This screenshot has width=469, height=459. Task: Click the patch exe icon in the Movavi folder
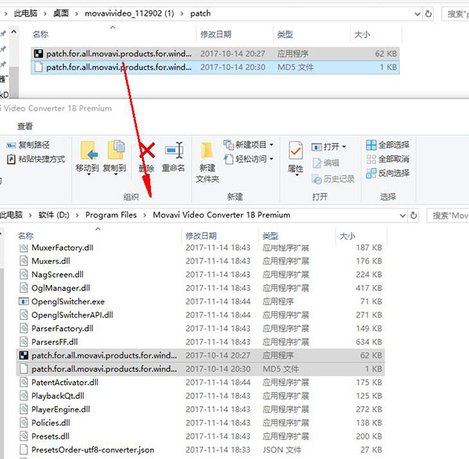pos(23,355)
